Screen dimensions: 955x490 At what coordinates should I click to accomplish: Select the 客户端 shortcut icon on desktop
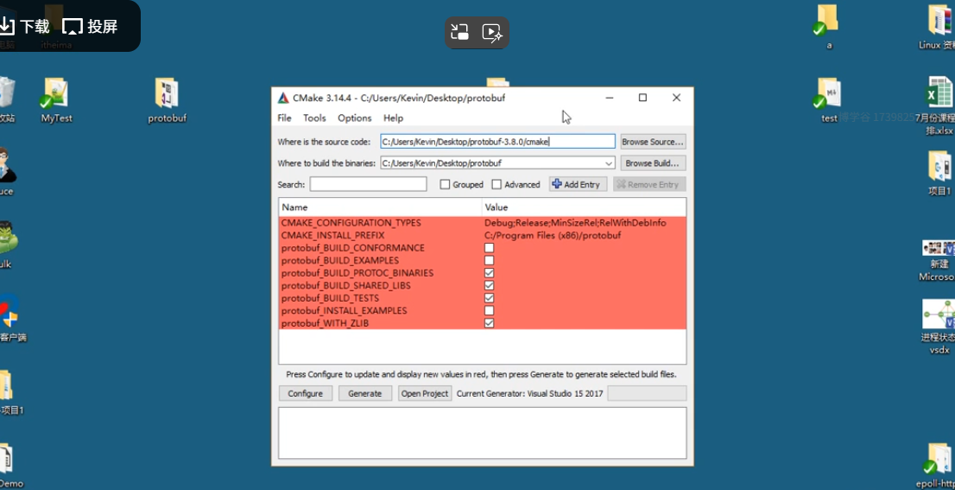(x=9, y=312)
